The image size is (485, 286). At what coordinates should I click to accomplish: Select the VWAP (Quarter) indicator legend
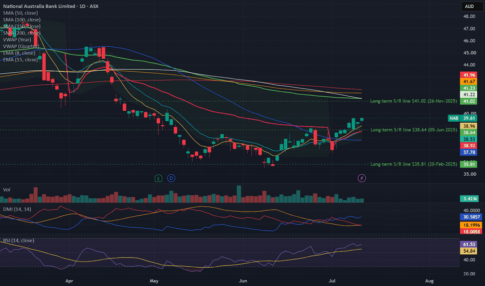pos(21,46)
